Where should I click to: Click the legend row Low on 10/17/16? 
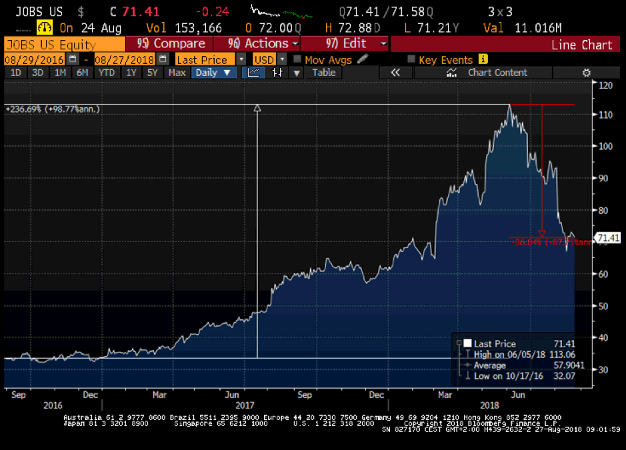coord(521,376)
